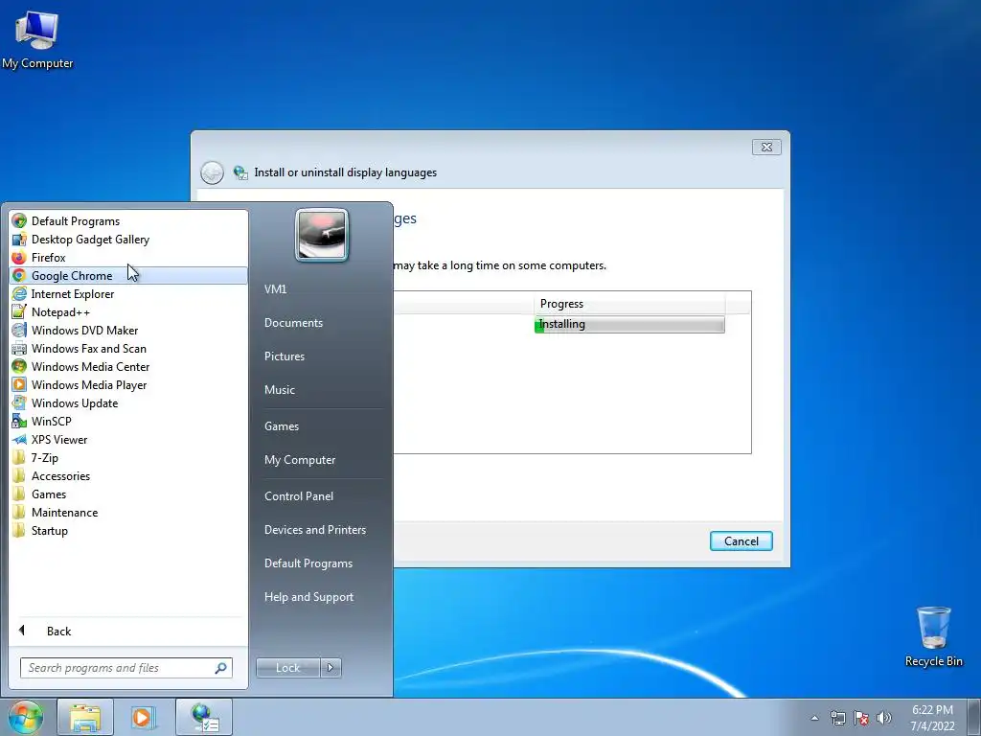The width and height of the screenshot is (981, 736).
Task: Click the volume speaker icon
Action: click(x=884, y=718)
